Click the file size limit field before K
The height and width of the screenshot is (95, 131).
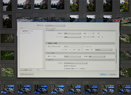click(x=99, y=37)
